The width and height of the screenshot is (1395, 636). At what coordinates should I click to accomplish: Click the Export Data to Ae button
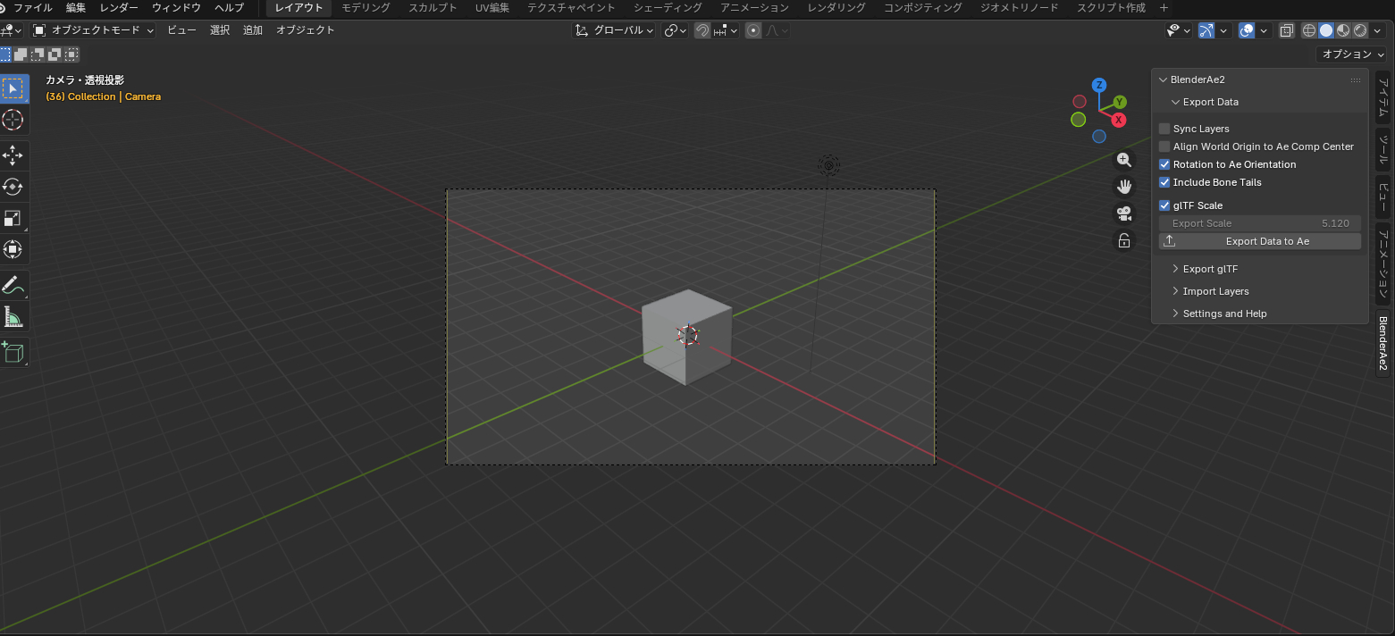click(1260, 241)
